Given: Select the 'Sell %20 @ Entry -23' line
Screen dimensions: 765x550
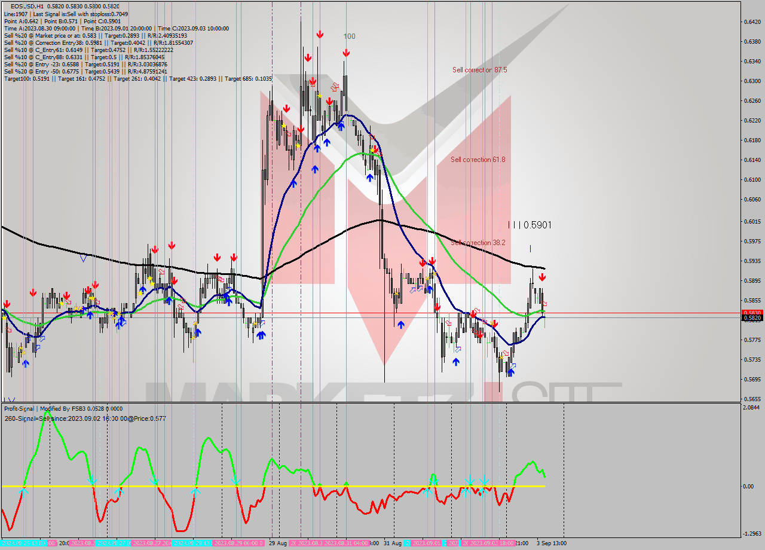Looking at the screenshot, I should tap(85, 64).
